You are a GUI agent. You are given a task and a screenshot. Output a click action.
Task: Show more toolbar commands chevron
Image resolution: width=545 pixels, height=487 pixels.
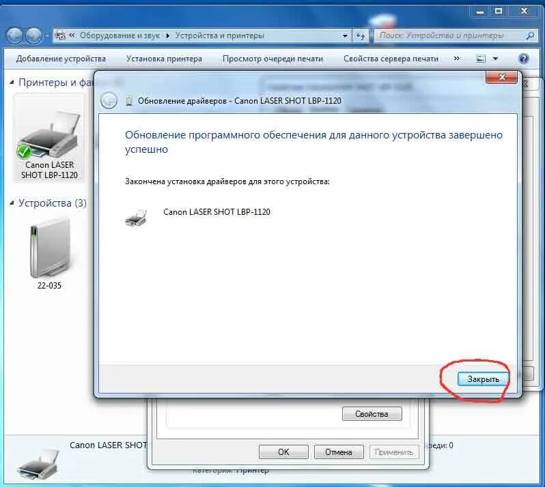[x=457, y=58]
